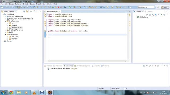170x95 pixels.
Task: Switch to the Markers tab
Action: pos(48,66)
